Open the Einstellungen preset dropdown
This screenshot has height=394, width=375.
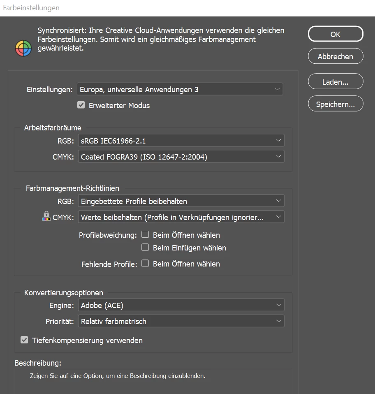tap(180, 89)
